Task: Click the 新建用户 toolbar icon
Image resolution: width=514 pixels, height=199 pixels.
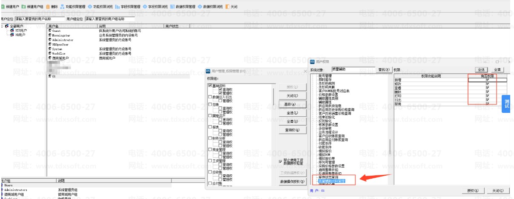Action: [x=3, y=7]
